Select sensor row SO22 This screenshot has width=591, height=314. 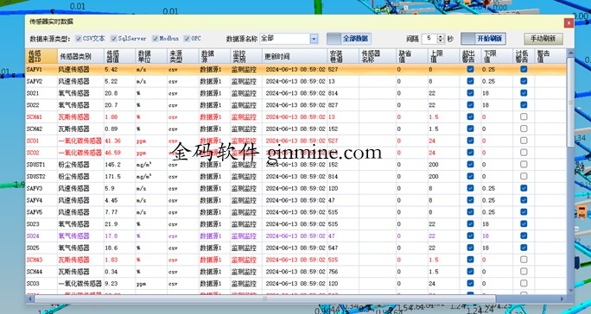point(295,105)
